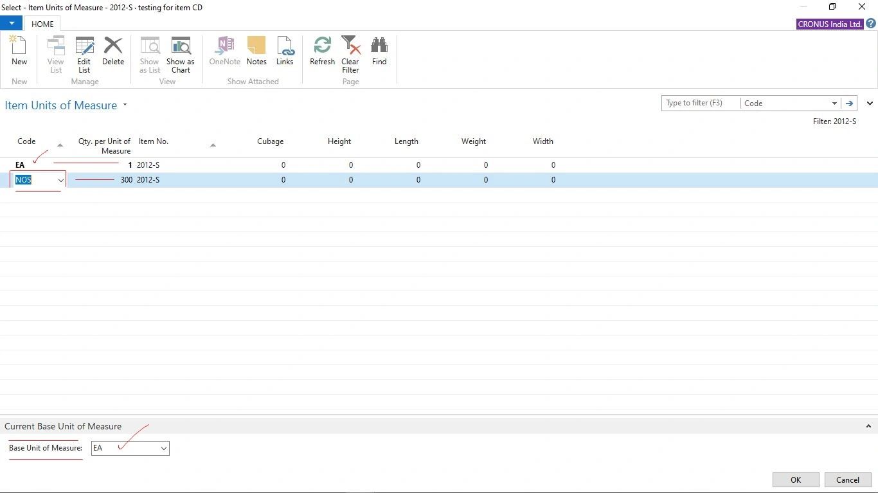Switch to the HOME ribbon tab

click(x=43, y=24)
